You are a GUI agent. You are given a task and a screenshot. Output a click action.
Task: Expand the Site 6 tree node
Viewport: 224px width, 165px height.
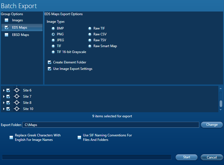coord(4,90)
